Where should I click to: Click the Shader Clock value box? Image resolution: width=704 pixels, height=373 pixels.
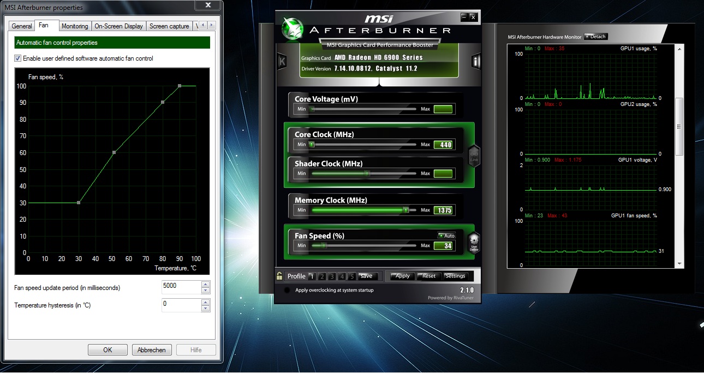(x=443, y=174)
